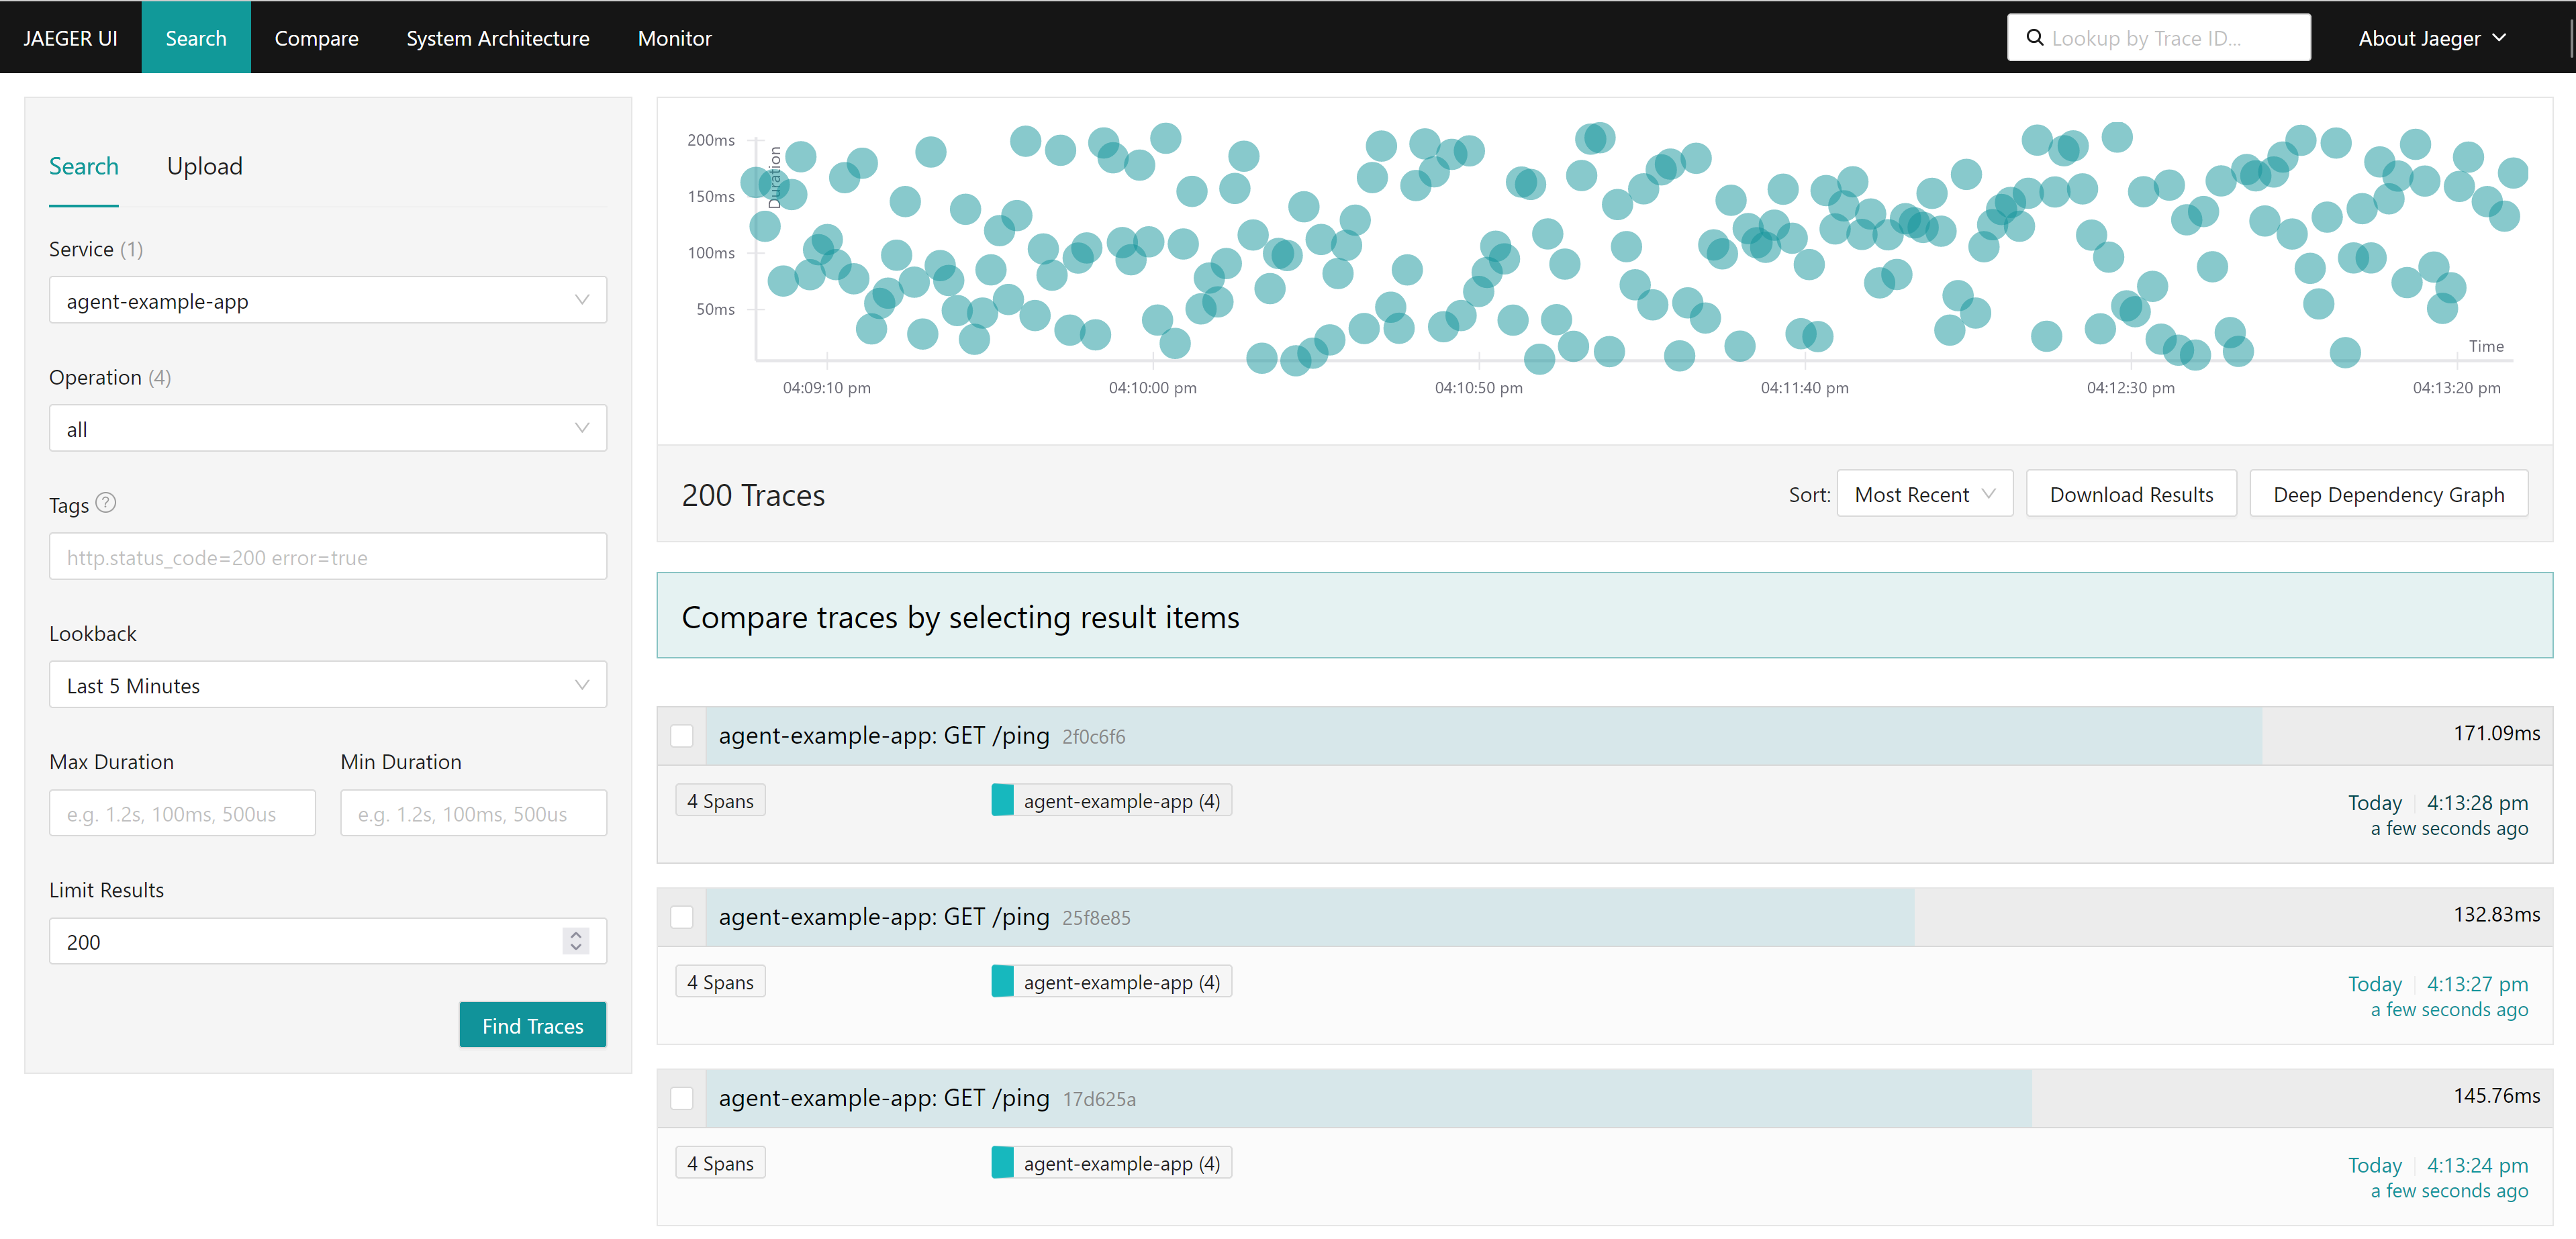This screenshot has height=1239, width=2576.
Task: Click the Limit Results stepper arrows
Action: (x=575, y=941)
